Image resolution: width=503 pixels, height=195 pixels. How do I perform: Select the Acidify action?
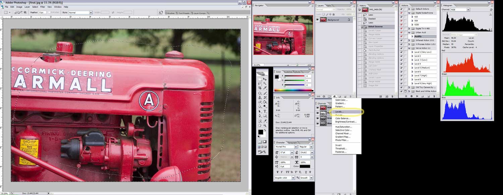pyautogui.click(x=418, y=36)
